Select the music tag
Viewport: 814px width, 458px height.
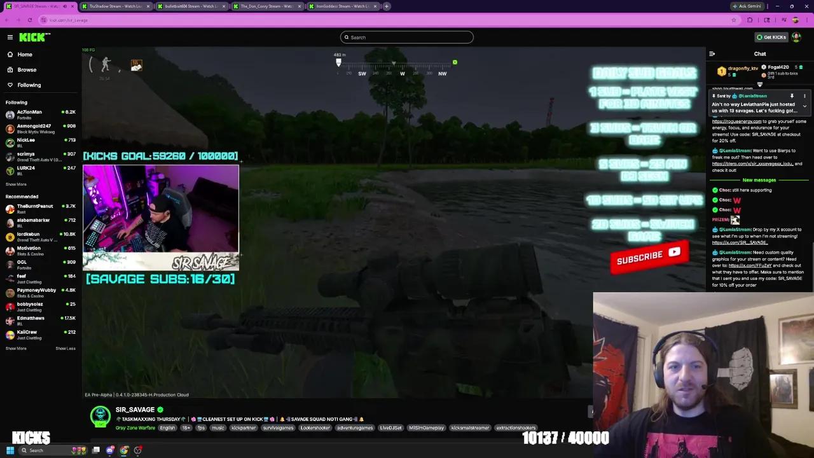tap(218, 428)
